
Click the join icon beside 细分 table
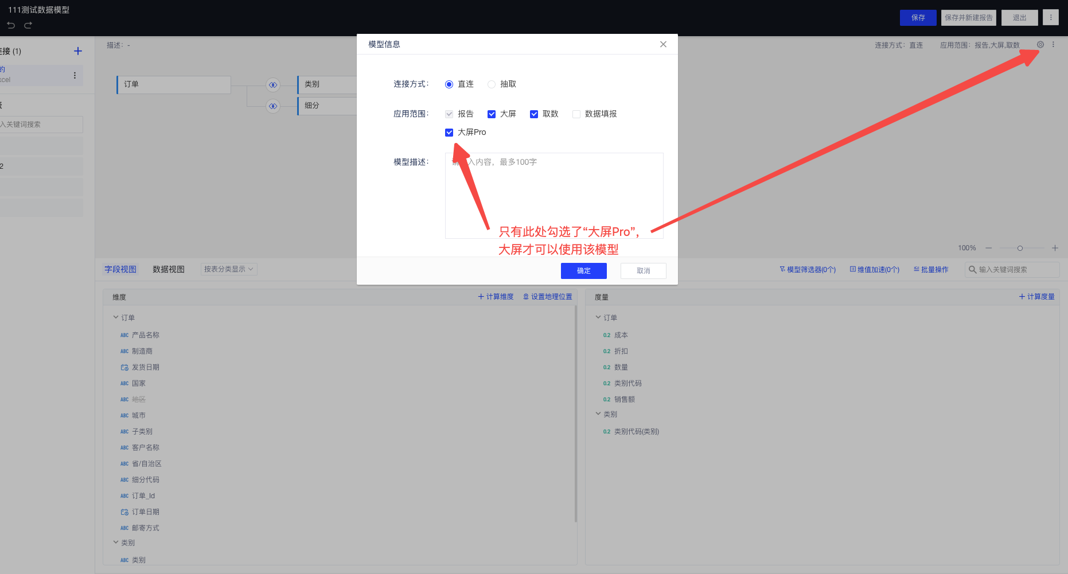click(273, 106)
